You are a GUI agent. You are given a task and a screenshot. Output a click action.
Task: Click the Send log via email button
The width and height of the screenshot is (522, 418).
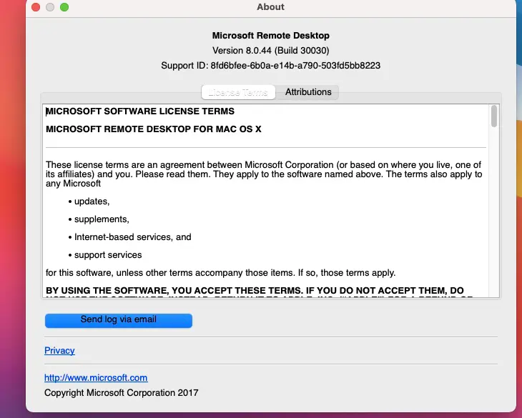coord(119,320)
